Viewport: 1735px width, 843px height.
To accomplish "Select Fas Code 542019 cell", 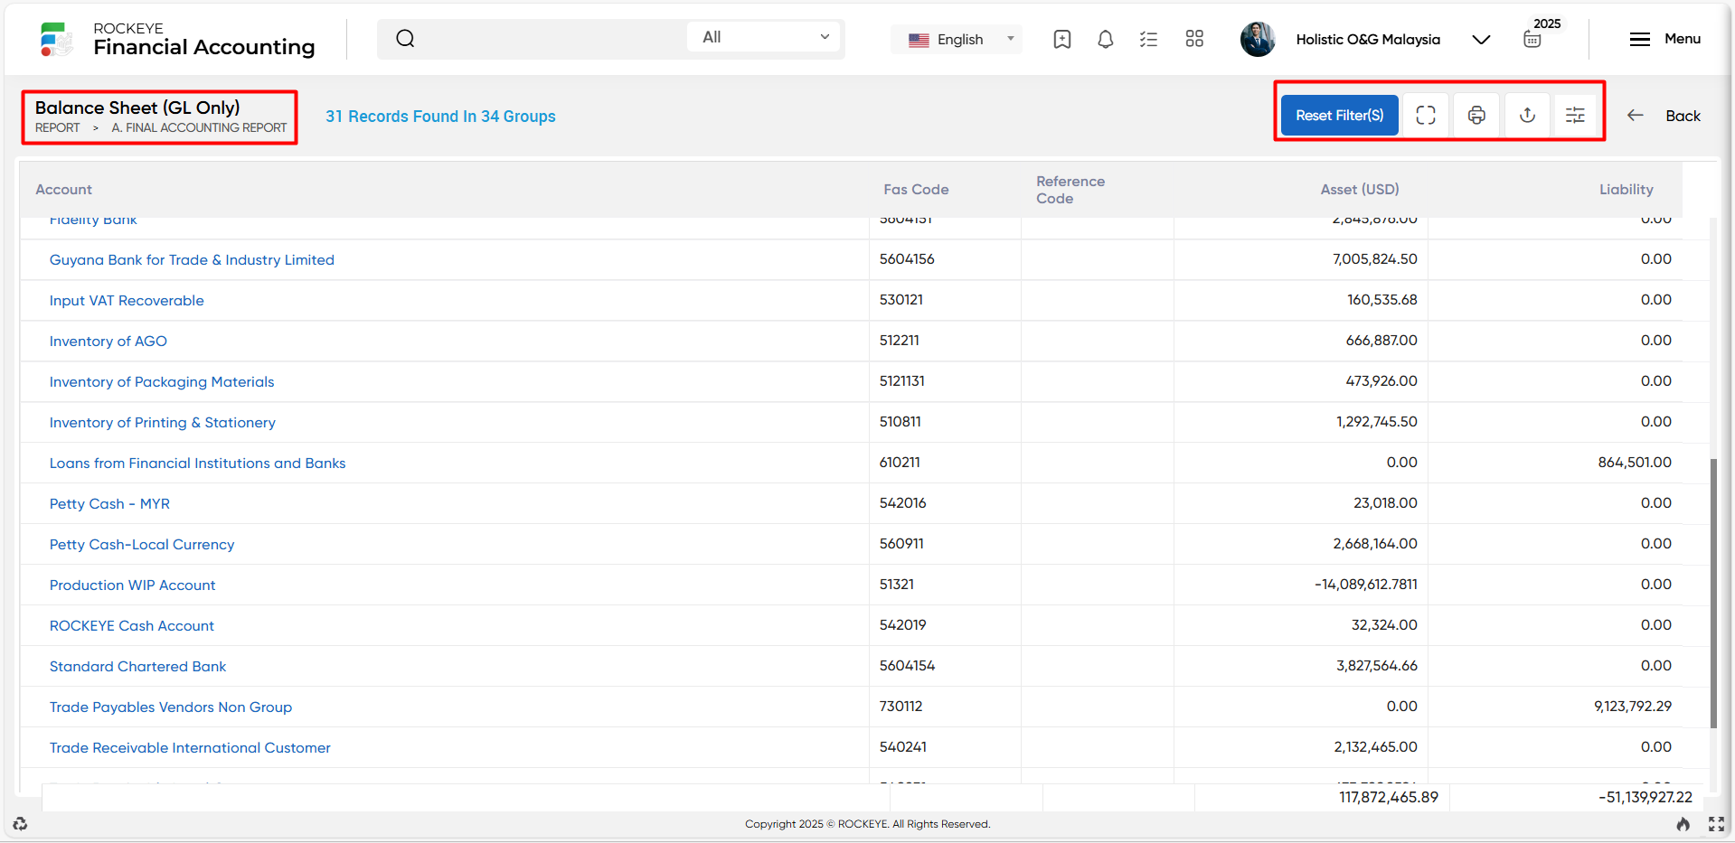I will [903, 625].
